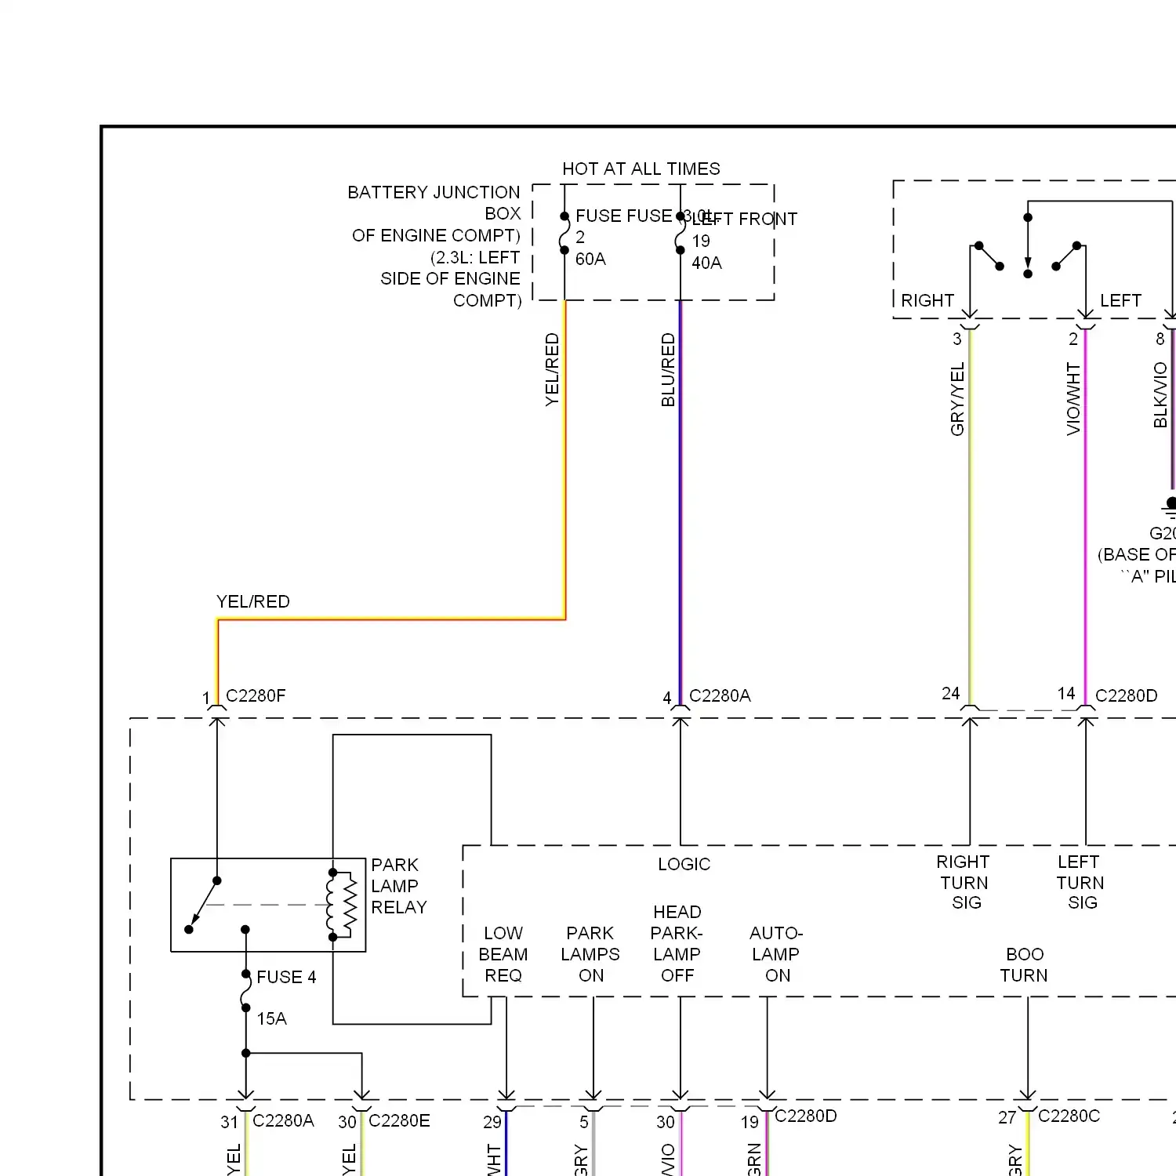Click connector label C2280C
The height and width of the screenshot is (1176, 1176).
click(1069, 1116)
